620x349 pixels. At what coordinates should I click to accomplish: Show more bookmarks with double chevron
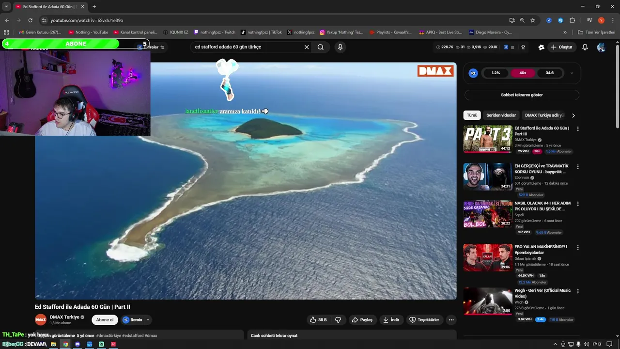[565, 32]
